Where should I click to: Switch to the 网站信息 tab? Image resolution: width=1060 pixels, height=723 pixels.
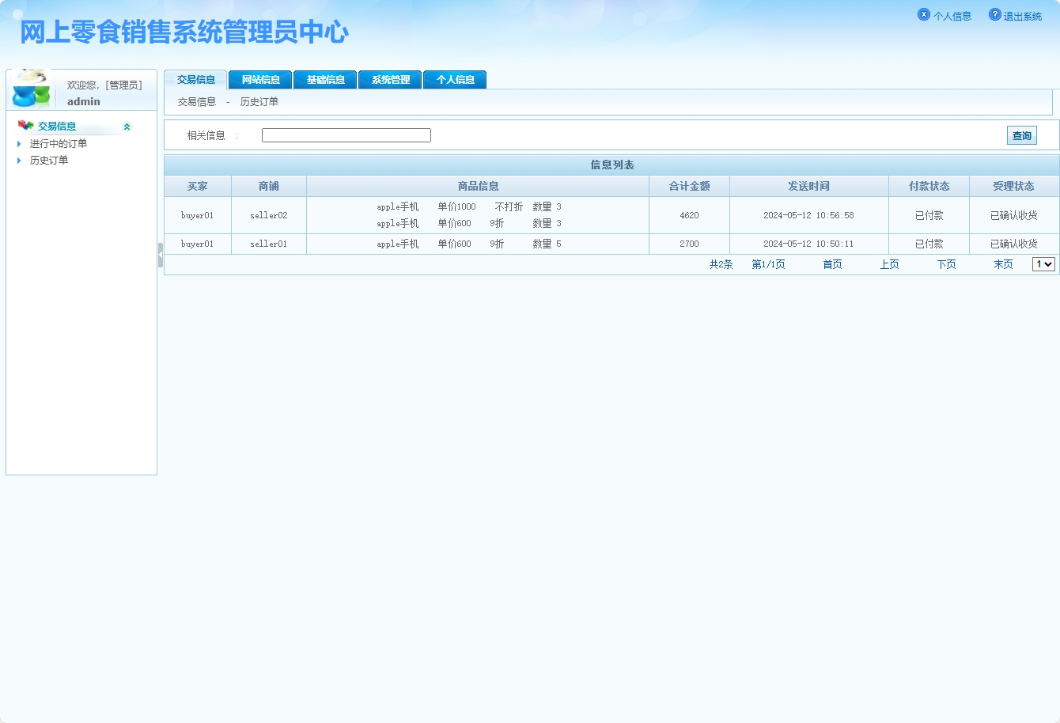pyautogui.click(x=260, y=79)
